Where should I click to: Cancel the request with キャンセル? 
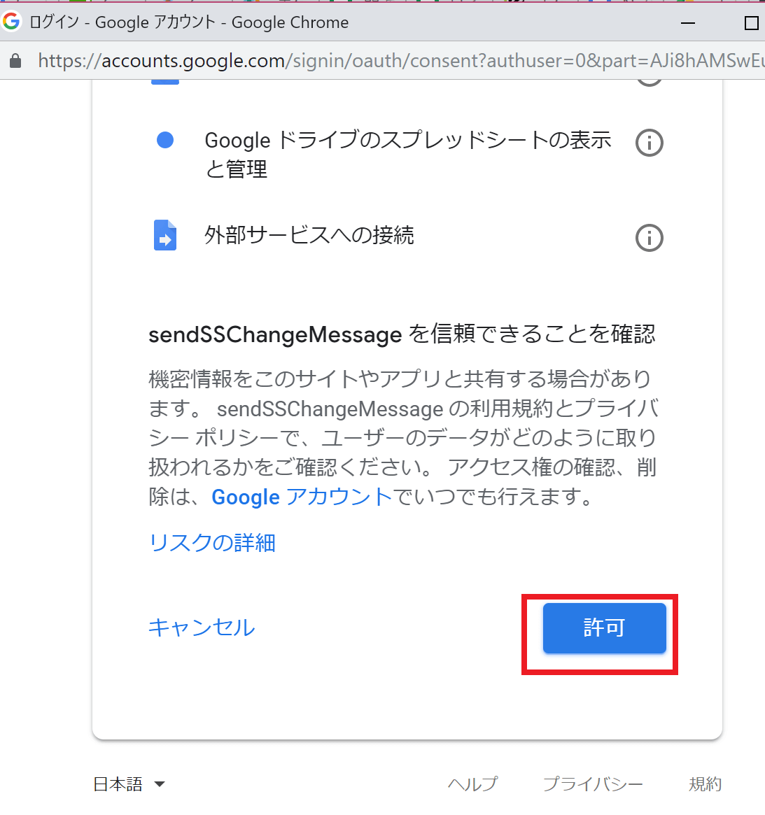[x=202, y=627]
